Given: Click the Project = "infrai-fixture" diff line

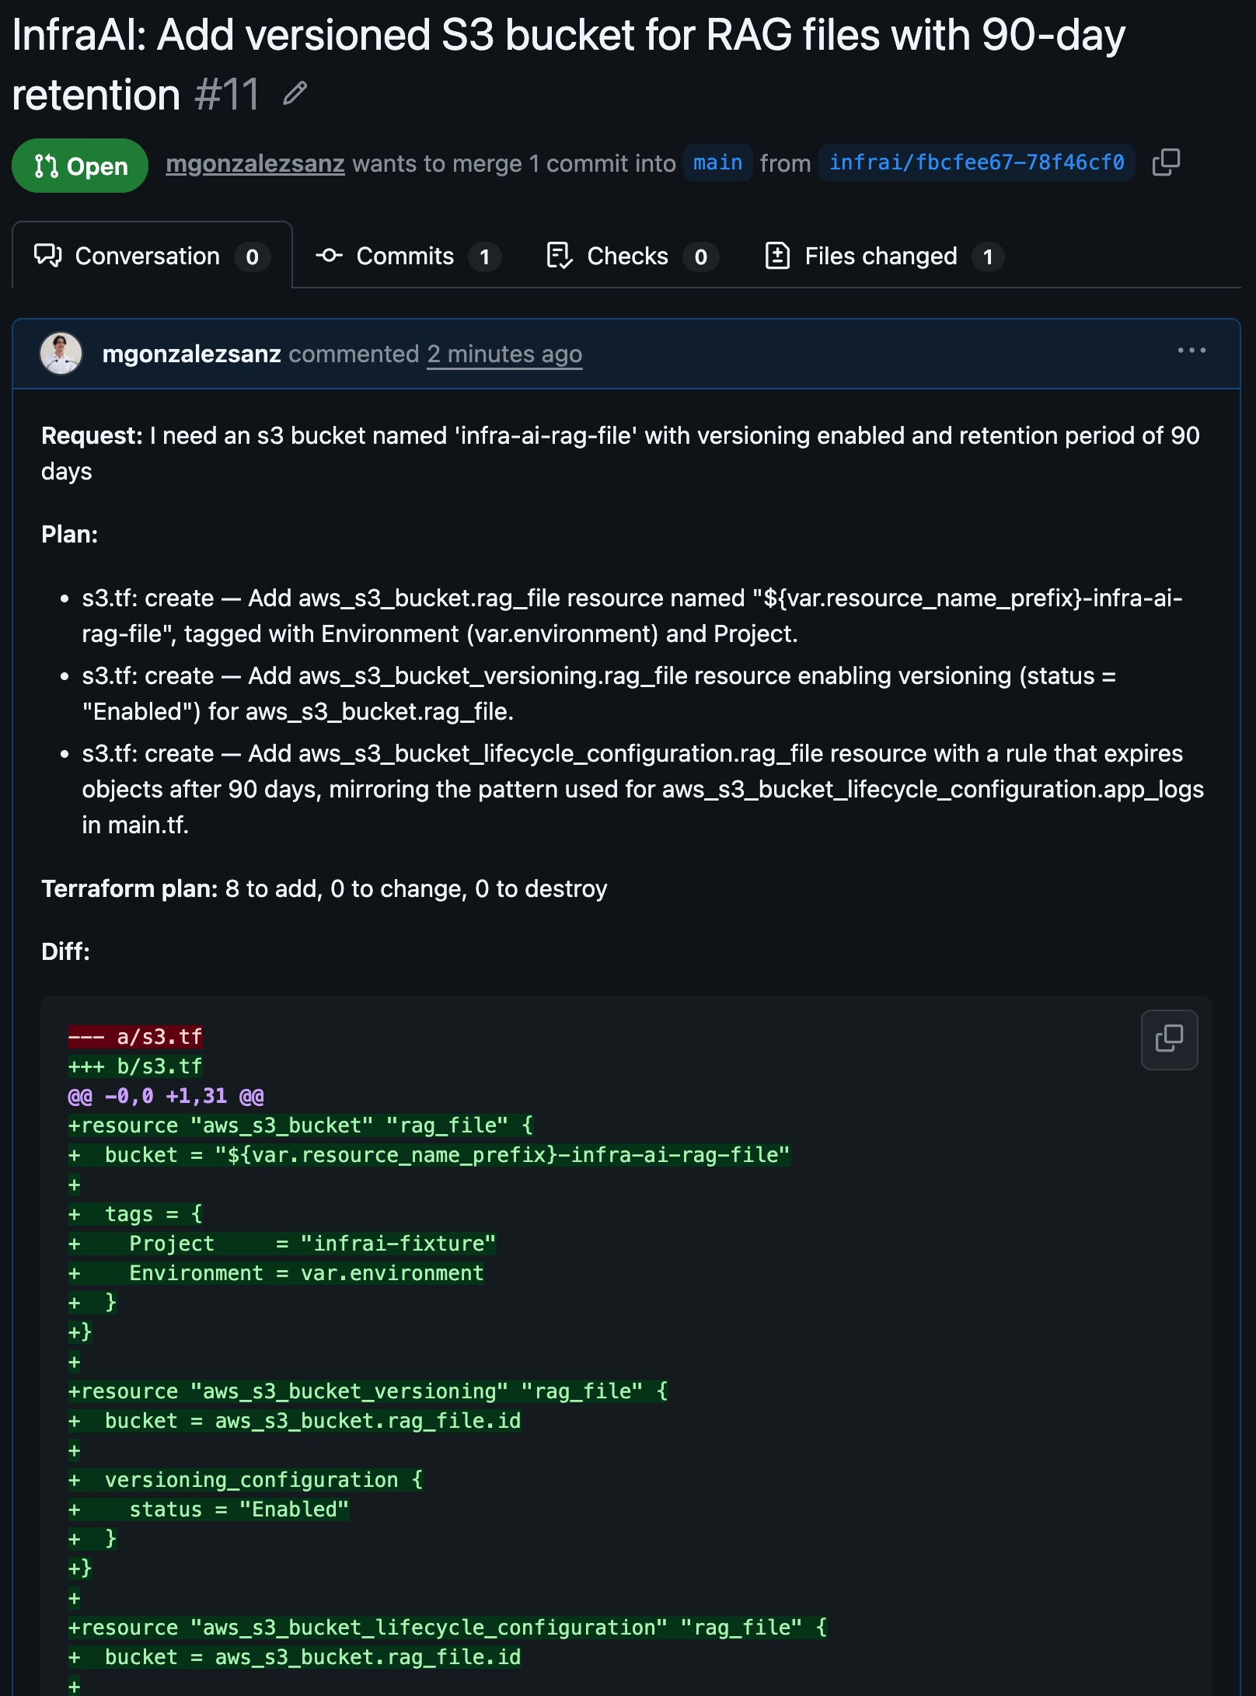Looking at the screenshot, I should (x=282, y=1244).
